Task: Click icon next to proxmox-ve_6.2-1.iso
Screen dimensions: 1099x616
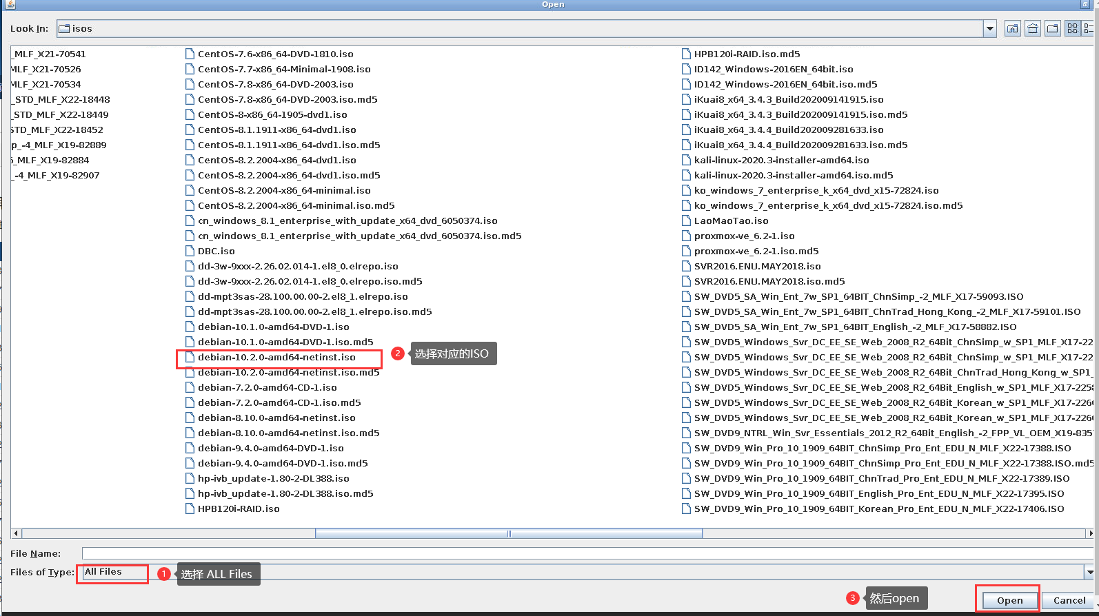Action: [x=687, y=236]
